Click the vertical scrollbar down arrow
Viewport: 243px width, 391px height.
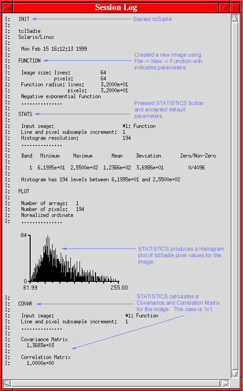[x=235, y=373]
